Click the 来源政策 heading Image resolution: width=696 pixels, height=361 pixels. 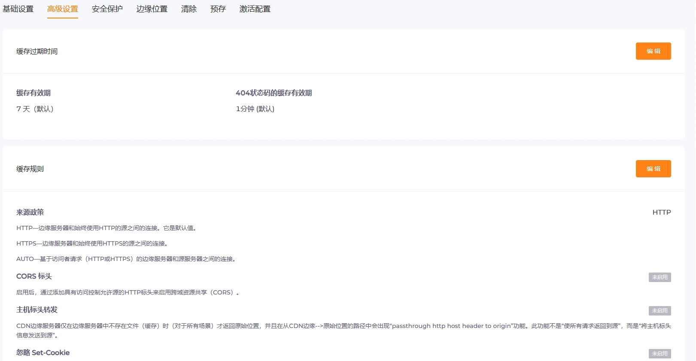coord(30,212)
